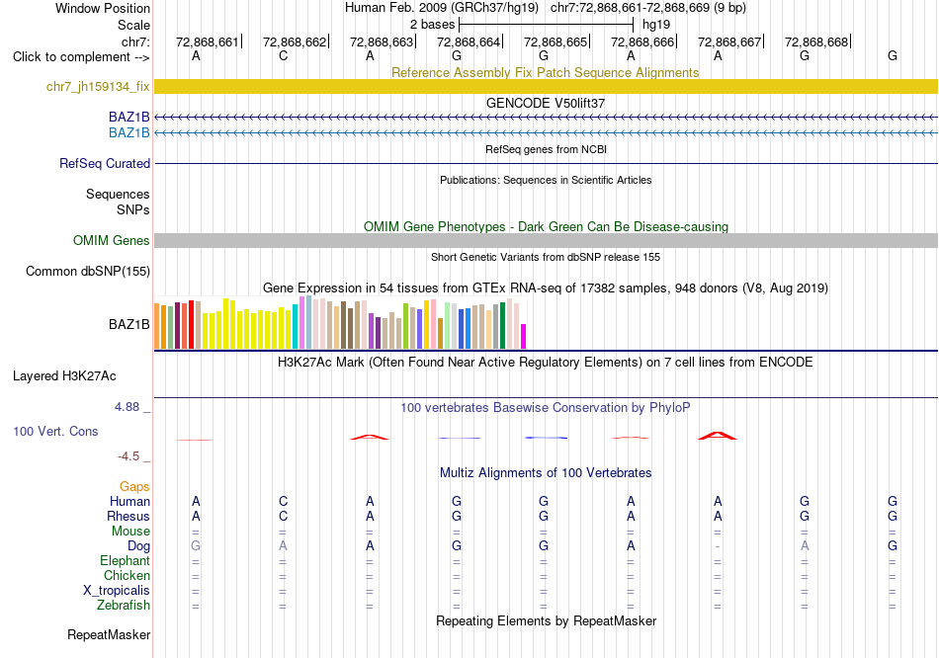Click the RefSeq Curated track label
Image resolution: width=939 pixels, height=658 pixels.
[x=105, y=163]
